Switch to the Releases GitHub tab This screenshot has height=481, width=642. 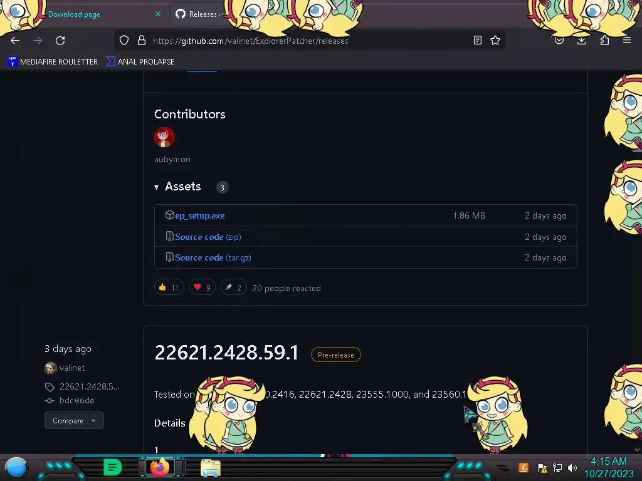tap(199, 14)
